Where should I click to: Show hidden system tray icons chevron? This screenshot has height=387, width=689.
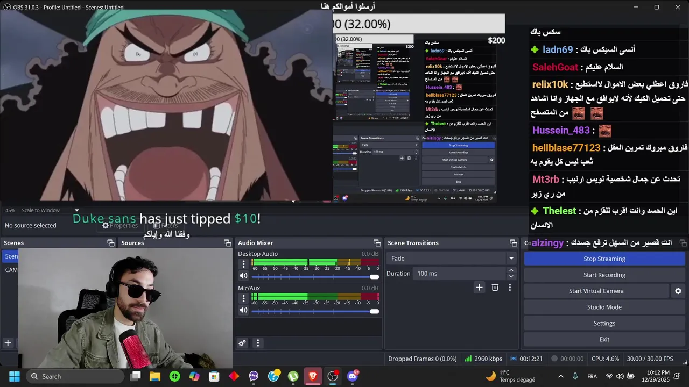click(561, 376)
